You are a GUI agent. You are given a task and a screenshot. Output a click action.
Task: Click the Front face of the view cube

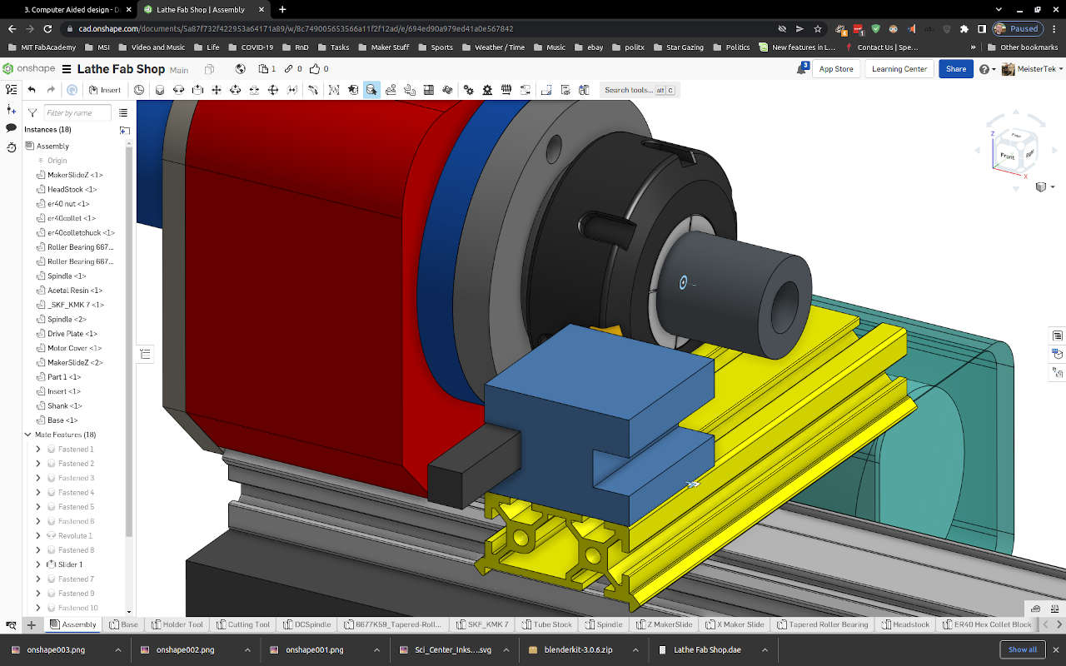pyautogui.click(x=1008, y=157)
